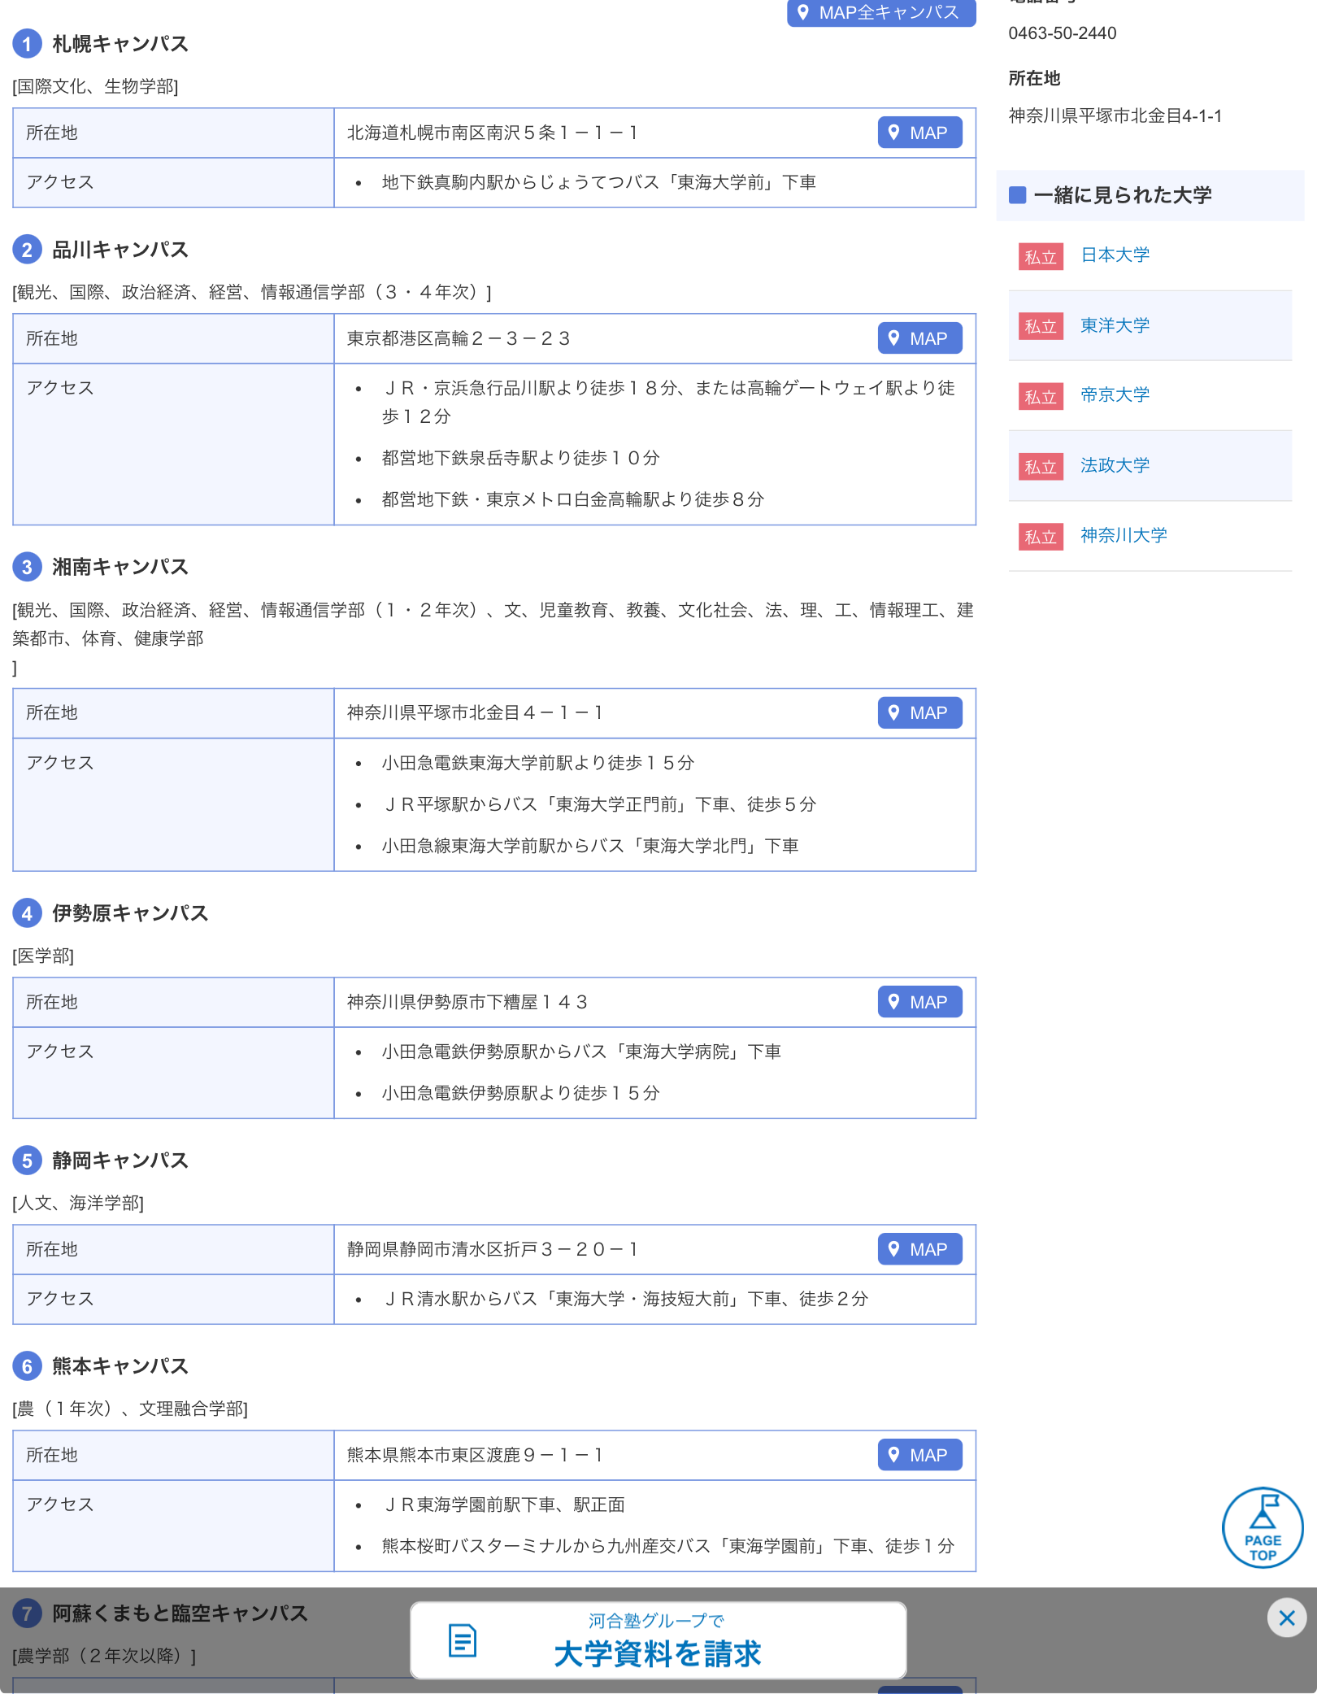This screenshot has height=1694, width=1317.
Task: Click the JR平塚駅からバス access line
Action: click(x=599, y=804)
